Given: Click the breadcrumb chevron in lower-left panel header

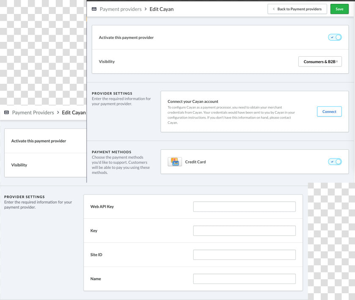Looking at the screenshot, I should point(58,113).
